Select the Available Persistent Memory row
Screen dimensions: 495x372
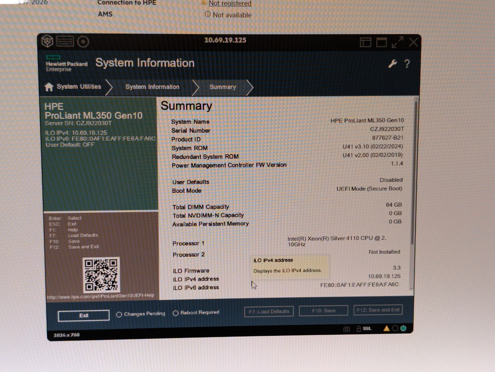[287, 223]
